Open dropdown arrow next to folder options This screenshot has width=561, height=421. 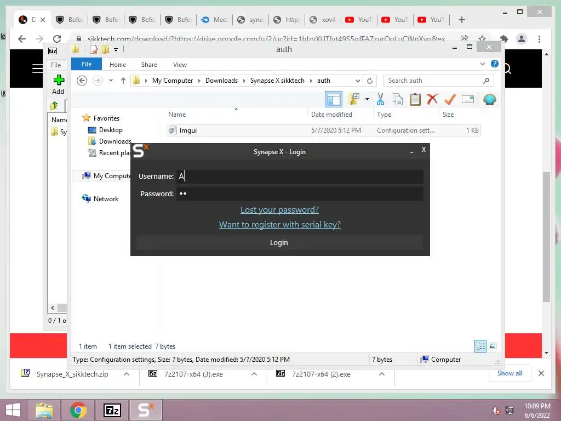[367, 99]
